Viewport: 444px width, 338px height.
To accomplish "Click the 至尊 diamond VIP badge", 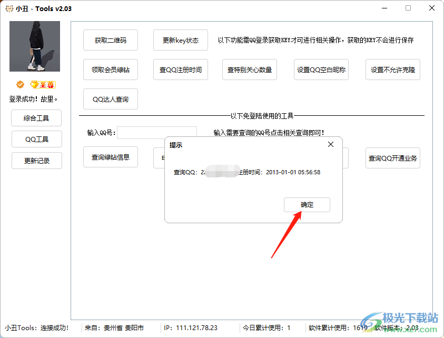I will click(x=43, y=84).
